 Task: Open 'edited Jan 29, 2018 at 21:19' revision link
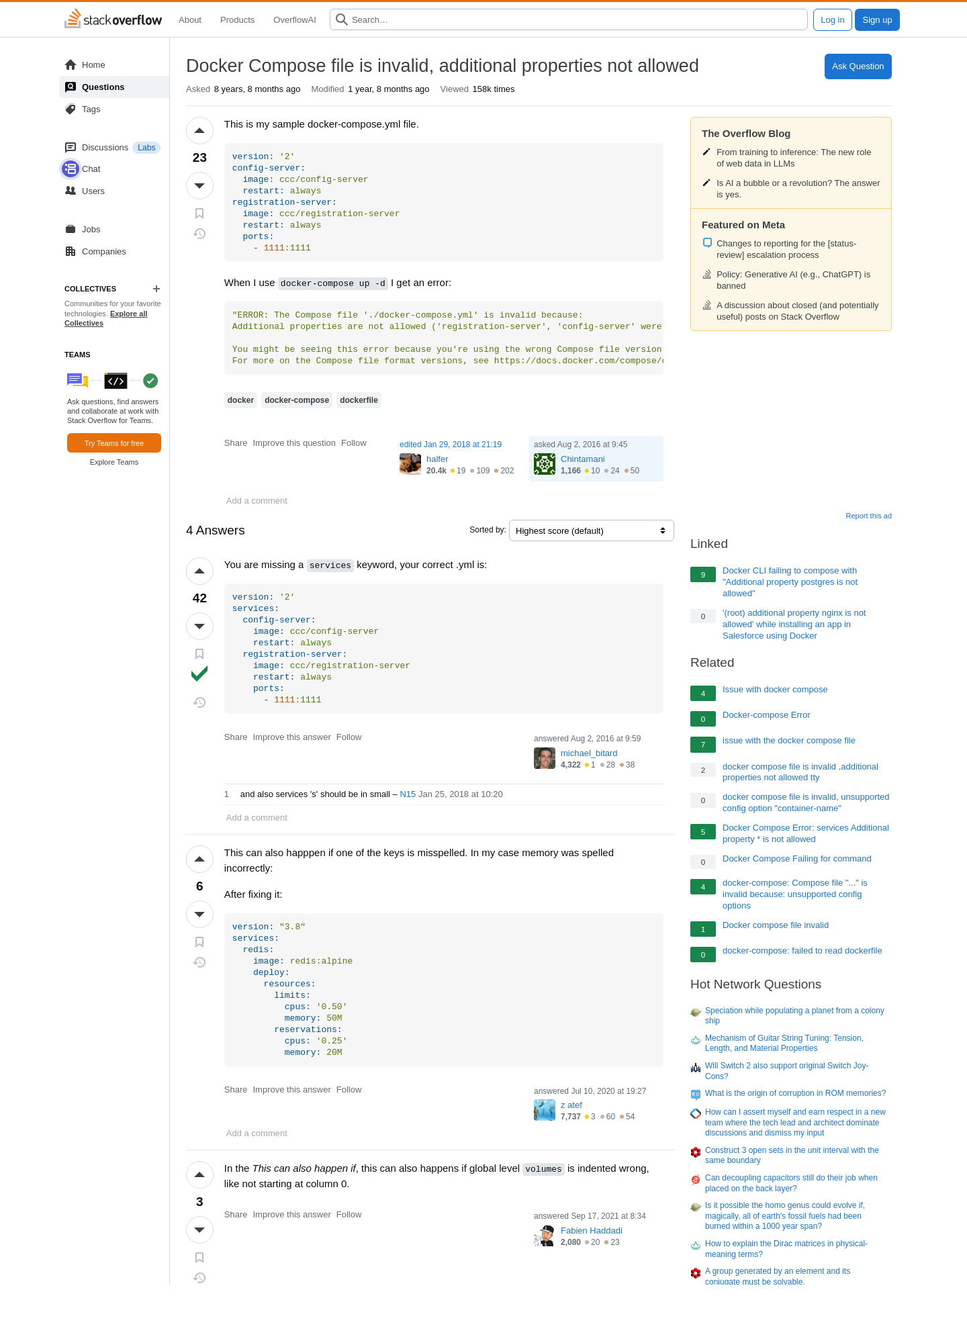(x=451, y=445)
